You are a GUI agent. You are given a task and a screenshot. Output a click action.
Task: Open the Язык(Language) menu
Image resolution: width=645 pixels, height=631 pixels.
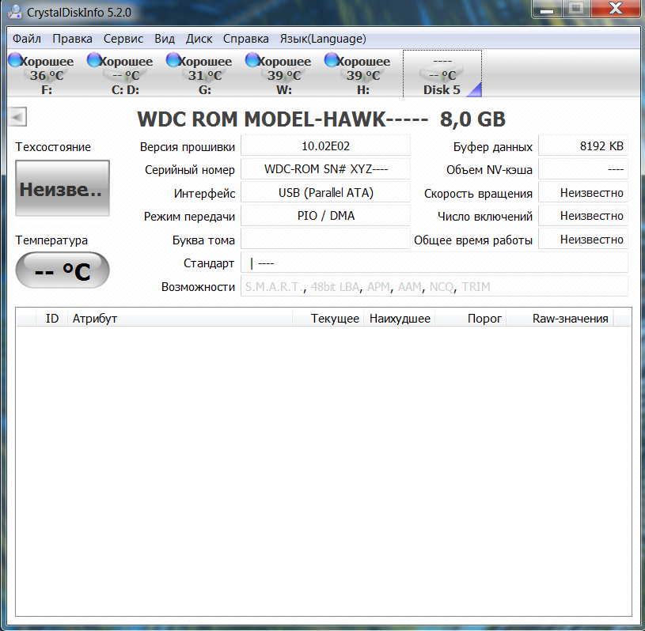[x=323, y=39]
